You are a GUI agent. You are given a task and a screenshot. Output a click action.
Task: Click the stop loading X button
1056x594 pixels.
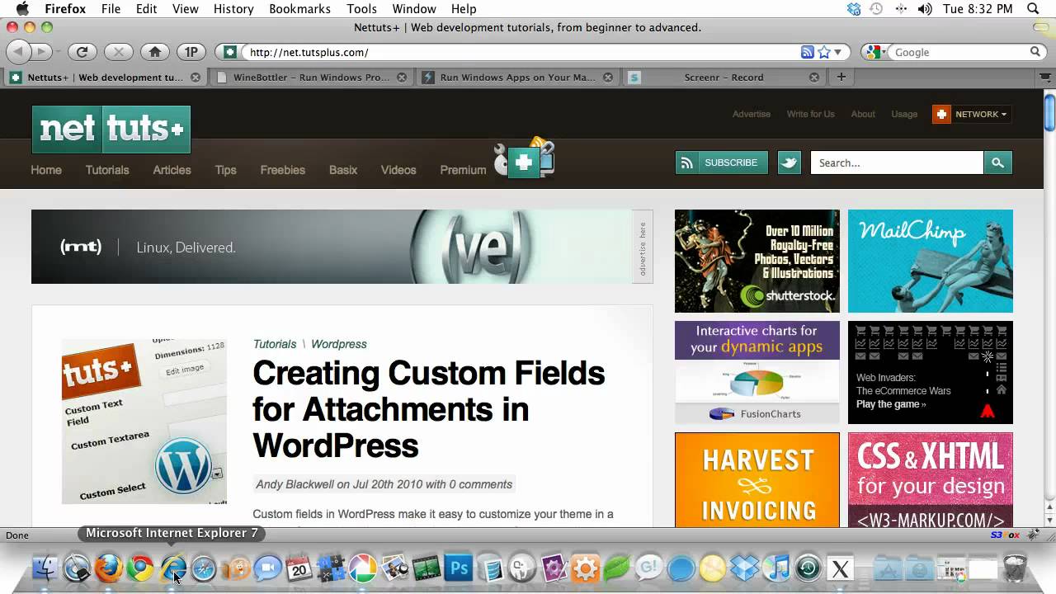coord(118,52)
